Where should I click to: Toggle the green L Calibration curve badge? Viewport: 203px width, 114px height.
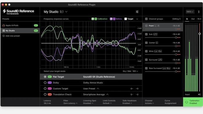[93, 19]
